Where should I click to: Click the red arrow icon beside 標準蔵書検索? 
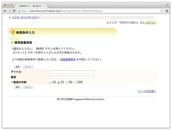click(12, 43)
